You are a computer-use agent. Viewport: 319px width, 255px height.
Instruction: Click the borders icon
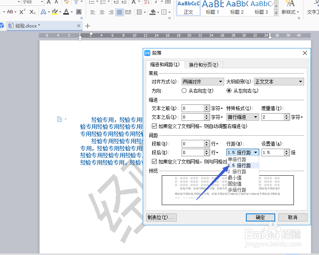(x=164, y=12)
